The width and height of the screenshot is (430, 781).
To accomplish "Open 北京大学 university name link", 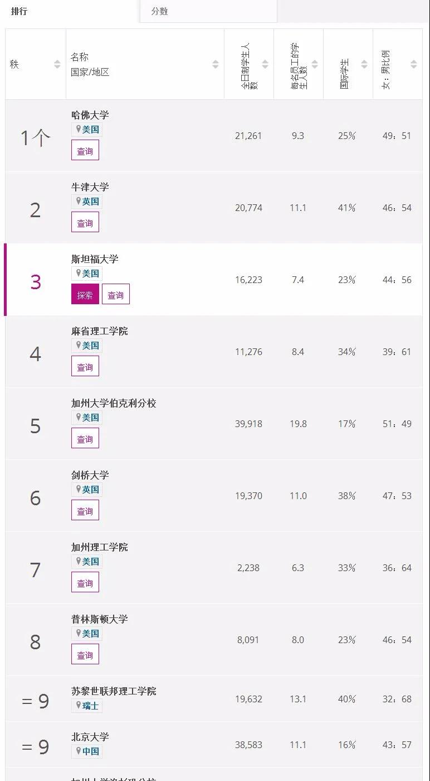I will [90, 737].
